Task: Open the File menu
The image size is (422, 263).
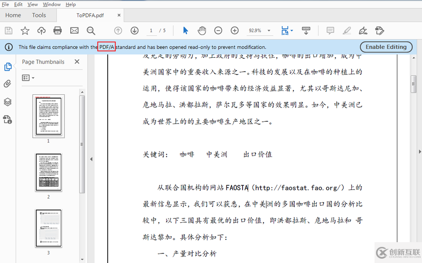Action: click(5, 4)
